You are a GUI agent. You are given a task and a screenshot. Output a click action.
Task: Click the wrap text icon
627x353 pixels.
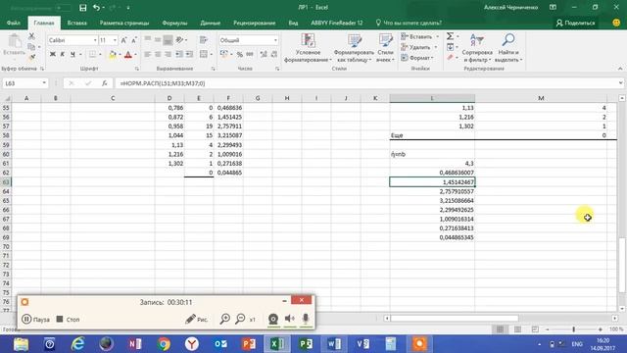coord(204,40)
